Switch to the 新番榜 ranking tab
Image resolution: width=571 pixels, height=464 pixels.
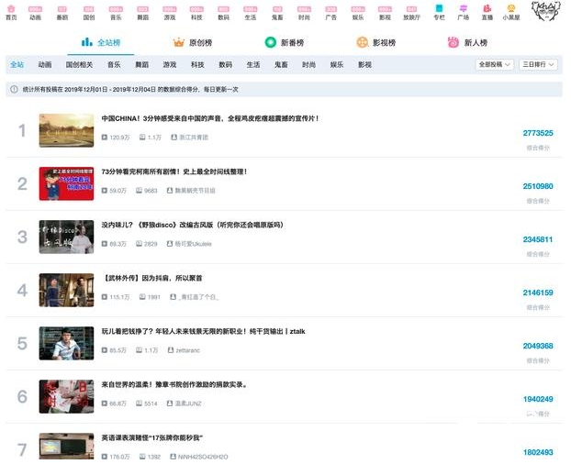285,42
